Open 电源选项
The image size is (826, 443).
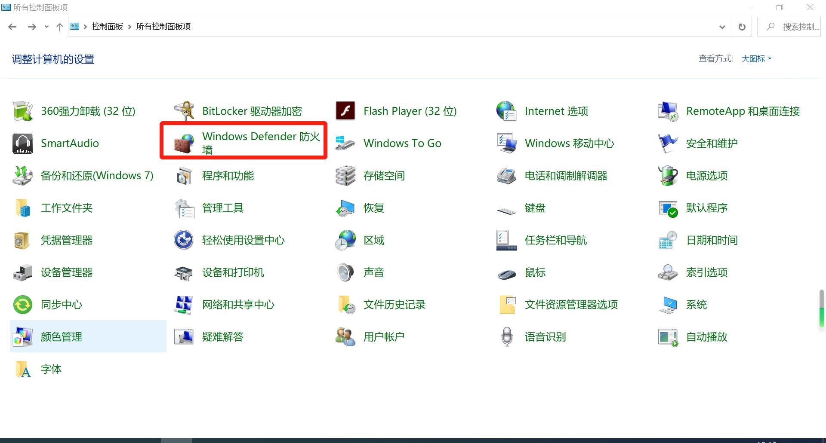706,175
